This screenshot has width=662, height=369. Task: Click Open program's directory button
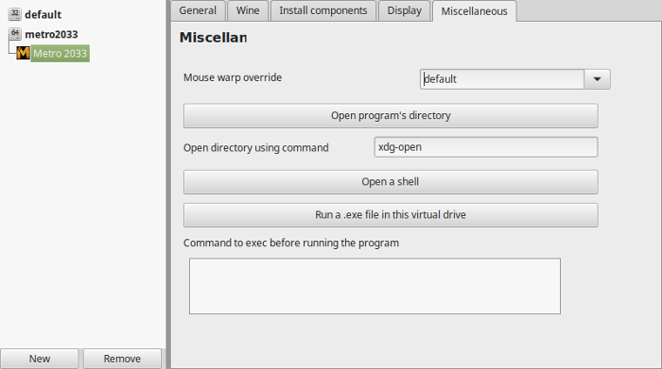391,115
